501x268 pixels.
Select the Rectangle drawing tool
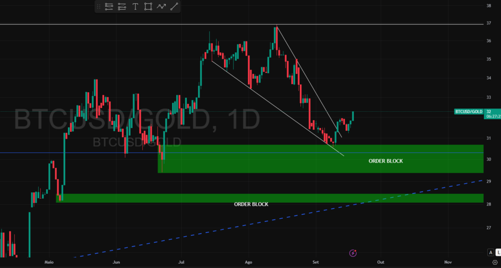(148, 6)
